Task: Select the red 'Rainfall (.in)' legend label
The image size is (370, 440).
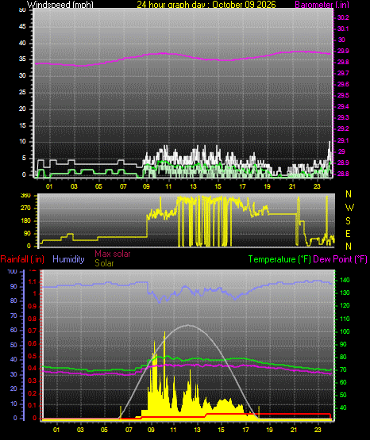Action: pos(22,259)
